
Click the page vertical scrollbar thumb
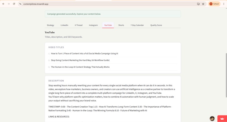pos(226,75)
